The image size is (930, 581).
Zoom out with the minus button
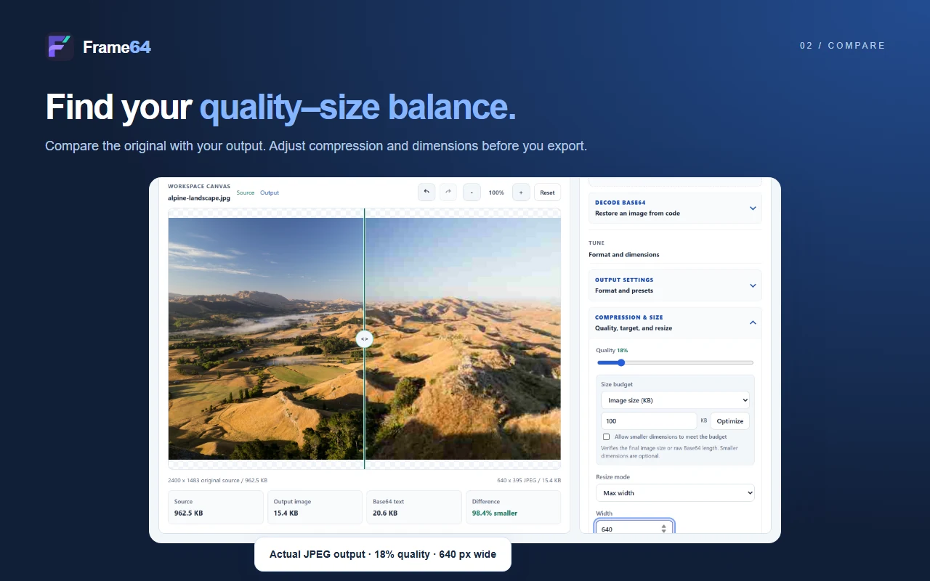click(472, 192)
